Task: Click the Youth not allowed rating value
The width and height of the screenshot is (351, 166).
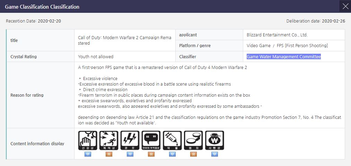Action: (x=96, y=56)
